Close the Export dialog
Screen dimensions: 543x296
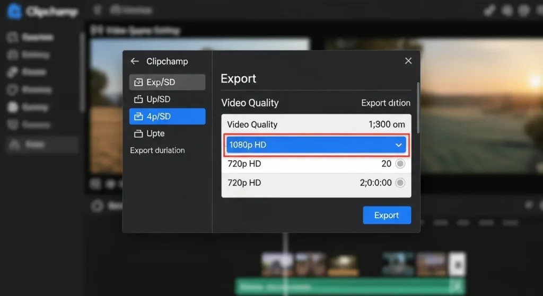click(x=408, y=61)
